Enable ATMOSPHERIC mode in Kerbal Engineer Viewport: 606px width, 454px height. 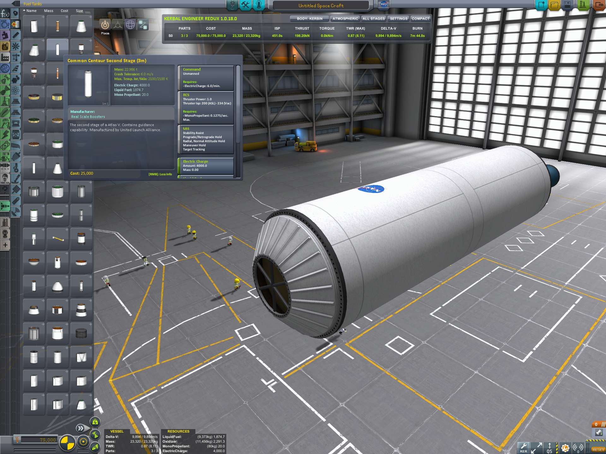tap(345, 19)
